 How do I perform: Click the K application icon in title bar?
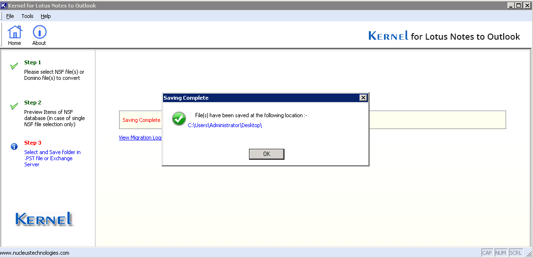(4, 6)
